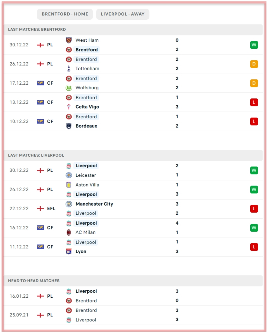Click the Leicester club crest icon
269x334 pixels.
pos(69,175)
